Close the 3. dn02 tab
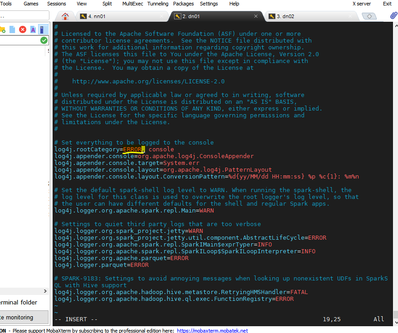The width and height of the screenshot is (398, 333). coord(350,16)
